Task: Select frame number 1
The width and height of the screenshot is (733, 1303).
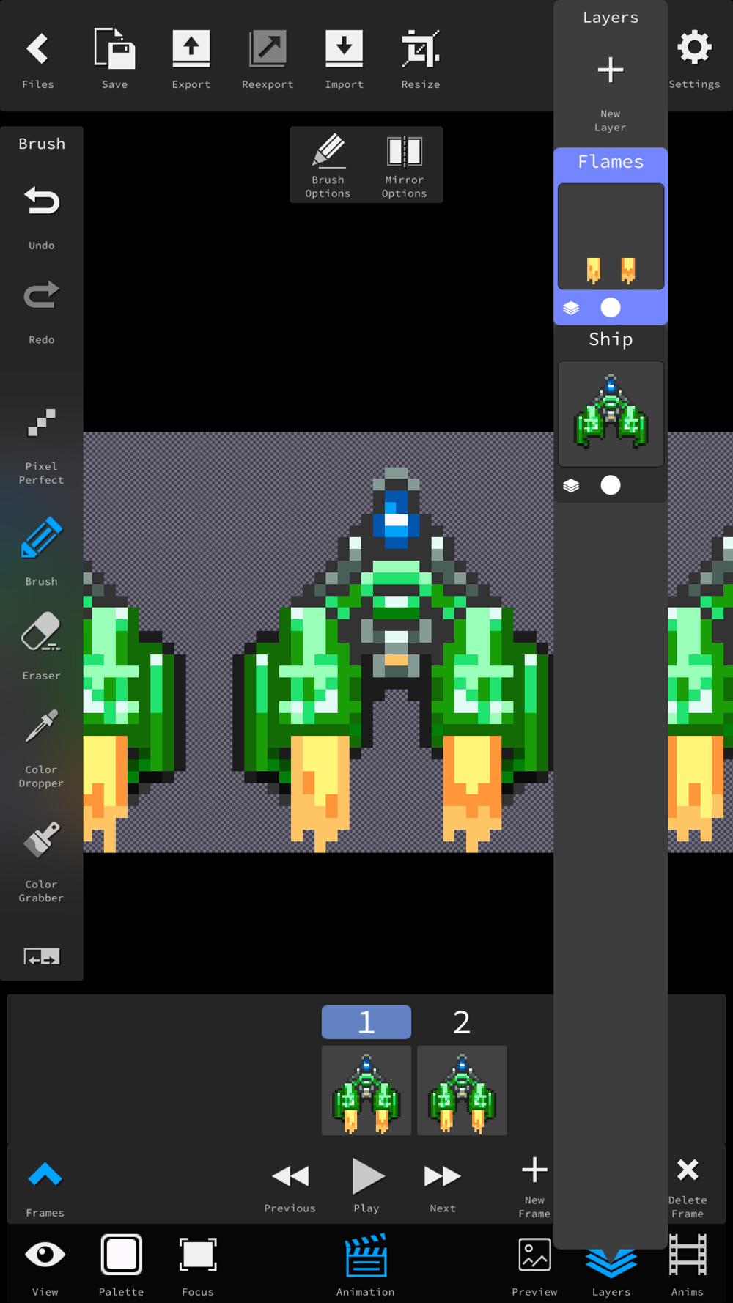Action: point(366,1022)
